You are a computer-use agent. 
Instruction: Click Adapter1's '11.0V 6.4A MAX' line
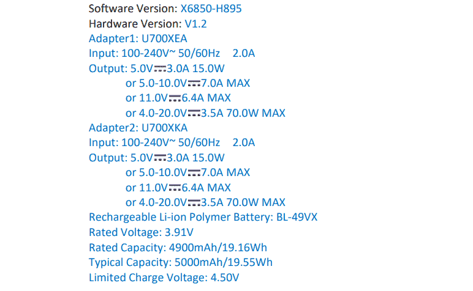pyautogui.click(x=178, y=98)
